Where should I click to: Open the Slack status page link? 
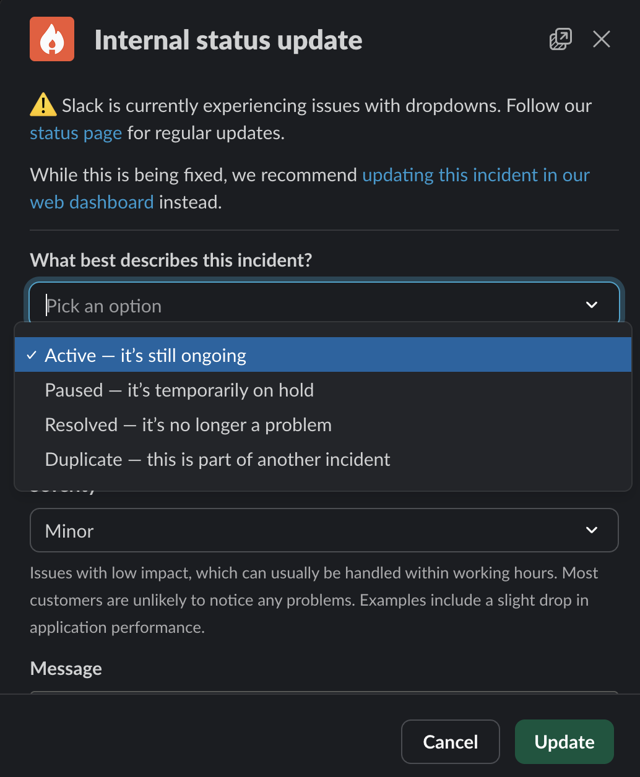[76, 133]
